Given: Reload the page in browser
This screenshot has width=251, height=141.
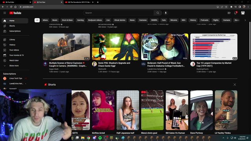Looking at the screenshot, I should (11, 7).
